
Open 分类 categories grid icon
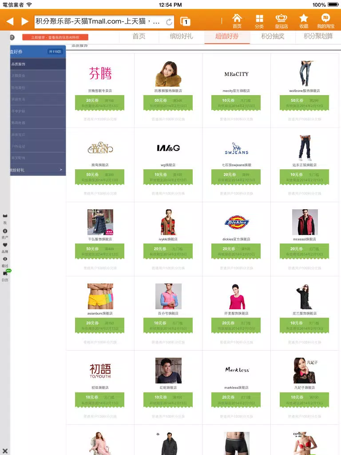coord(259,21)
